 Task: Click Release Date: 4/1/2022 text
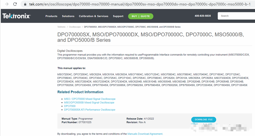click(x=140, y=119)
